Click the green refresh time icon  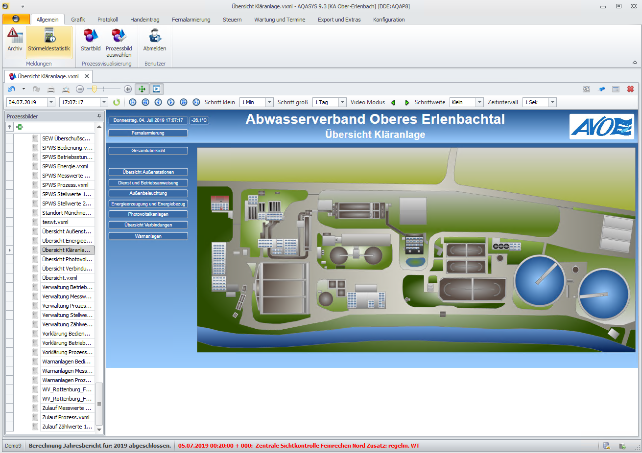117,102
